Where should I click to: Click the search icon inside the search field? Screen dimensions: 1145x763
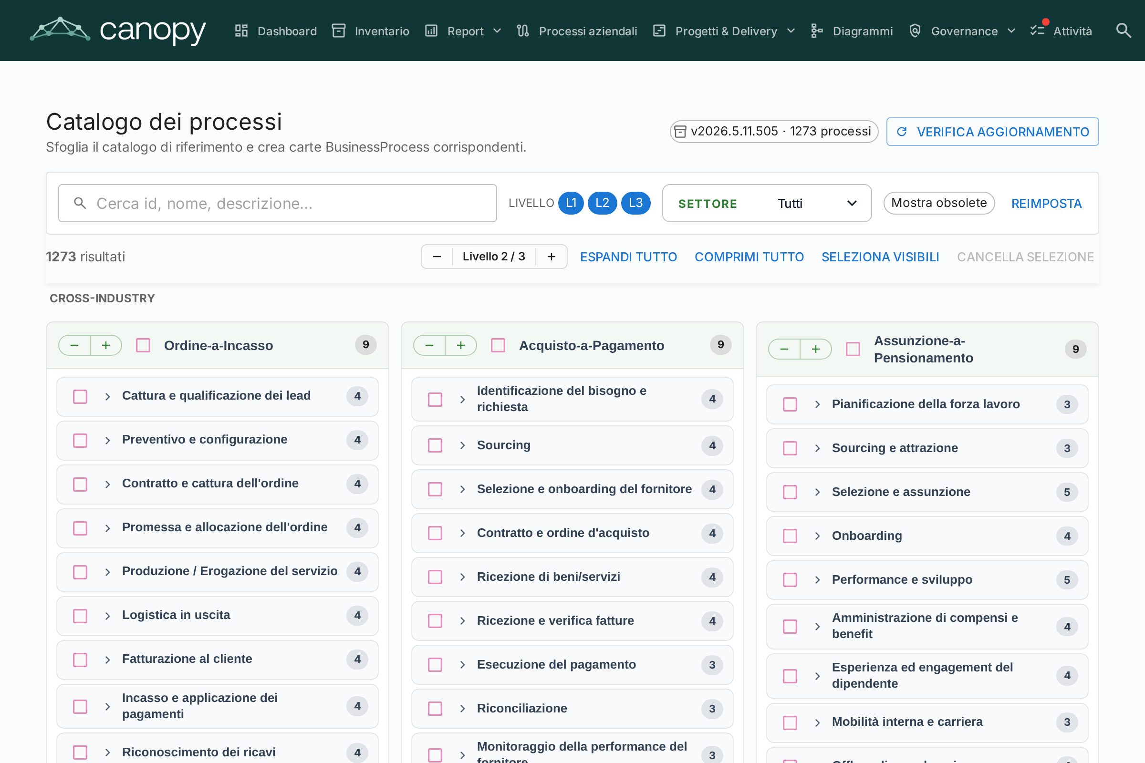click(x=80, y=203)
